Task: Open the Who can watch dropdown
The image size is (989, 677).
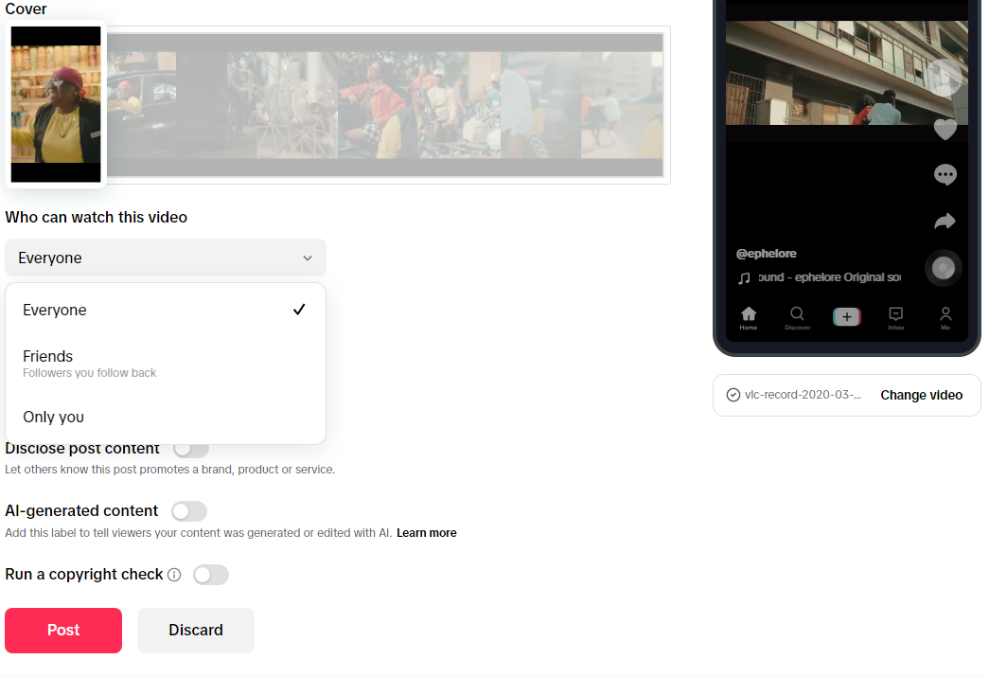Action: 166,258
